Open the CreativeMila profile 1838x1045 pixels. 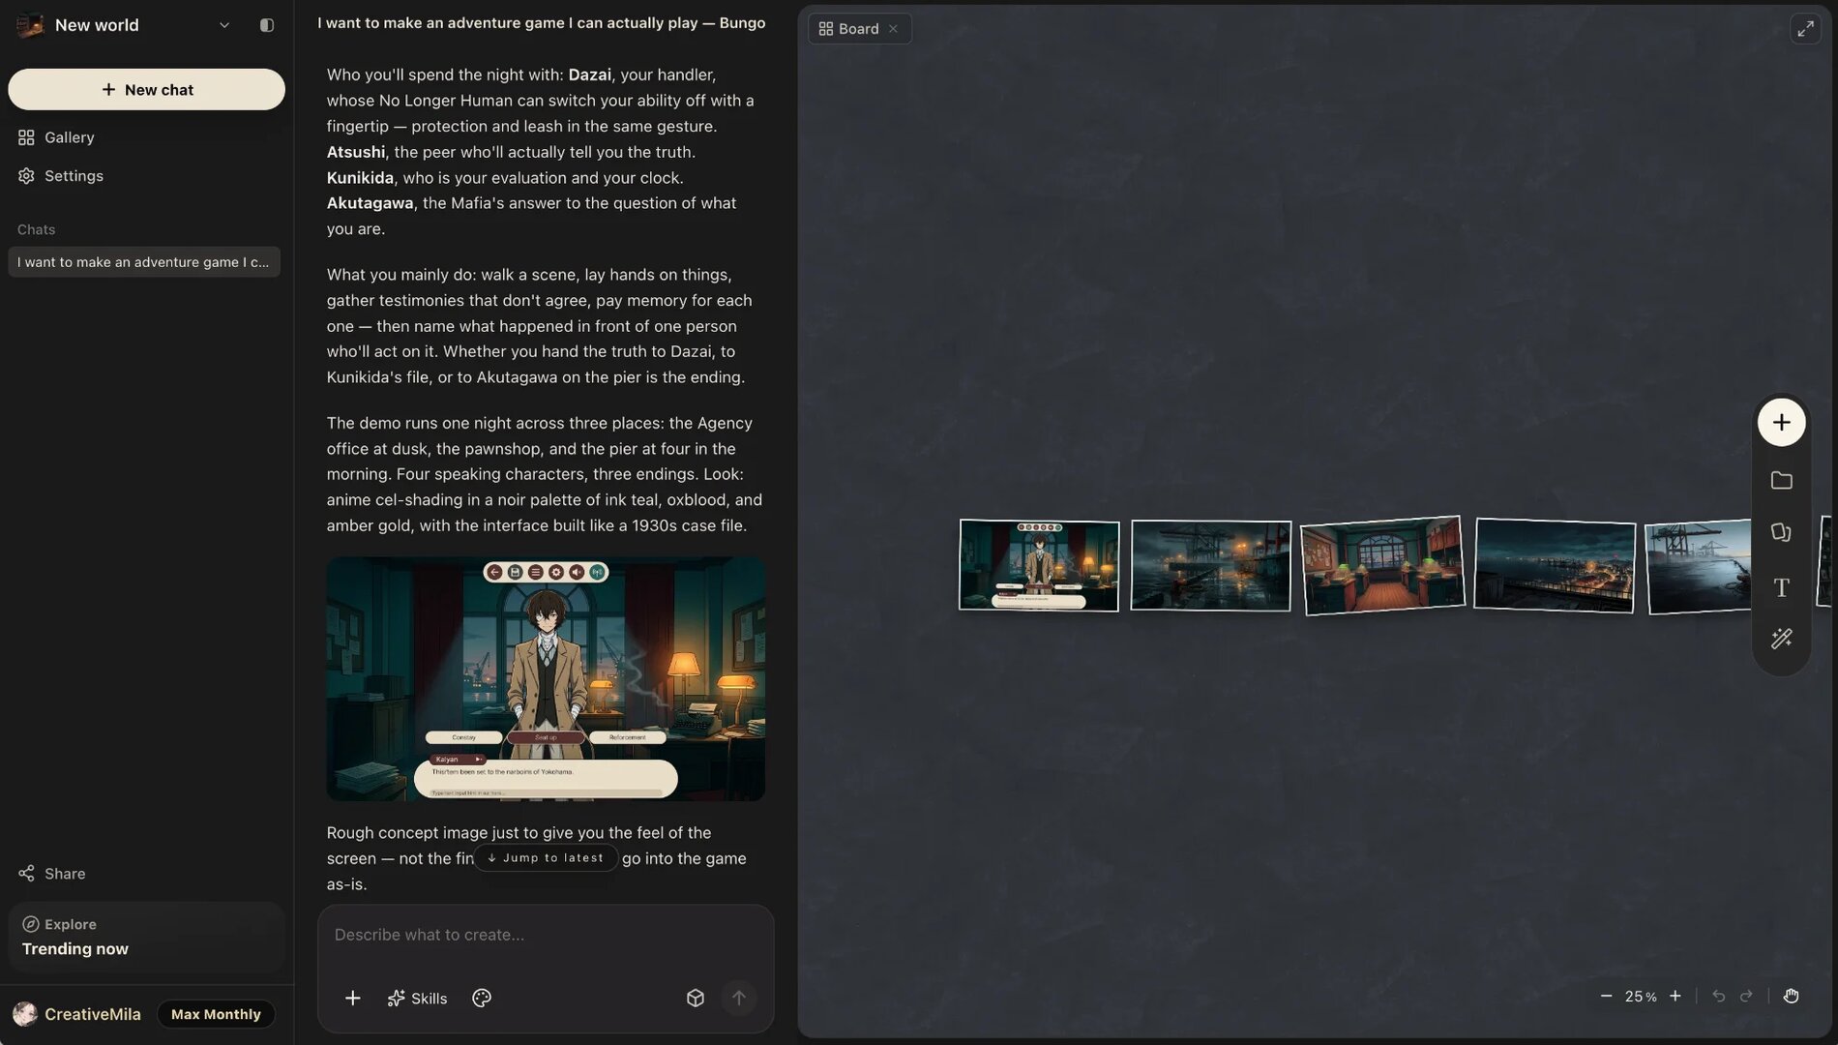77,1014
